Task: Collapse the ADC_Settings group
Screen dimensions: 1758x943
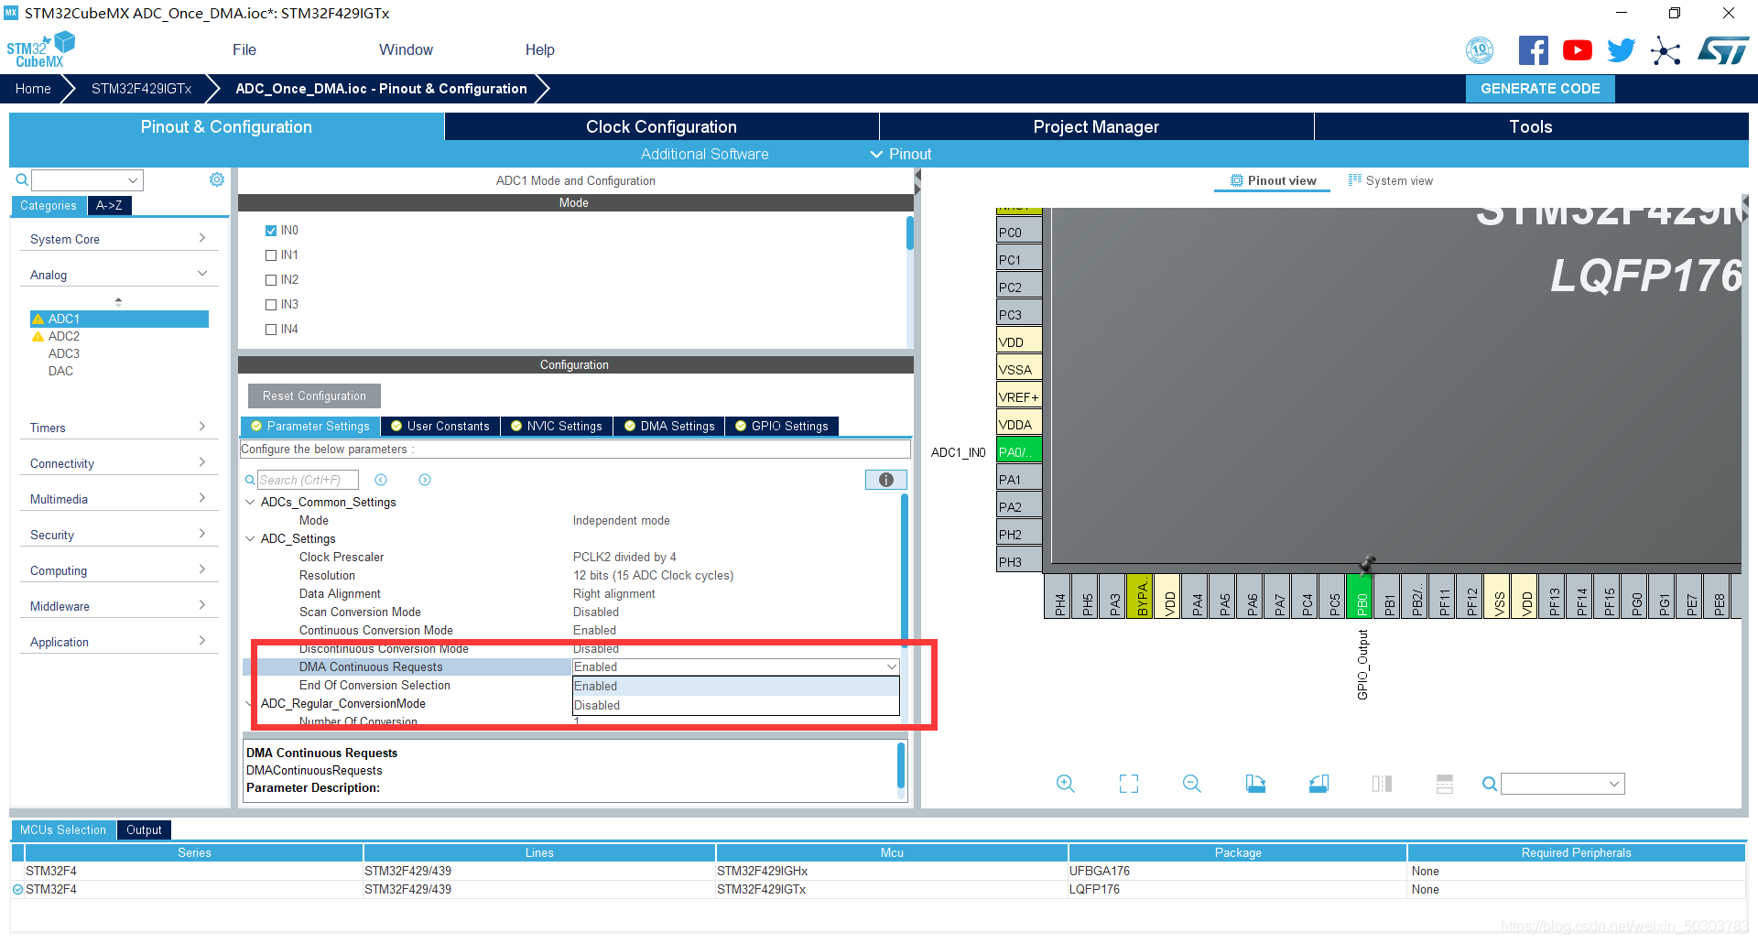Action: click(x=250, y=538)
